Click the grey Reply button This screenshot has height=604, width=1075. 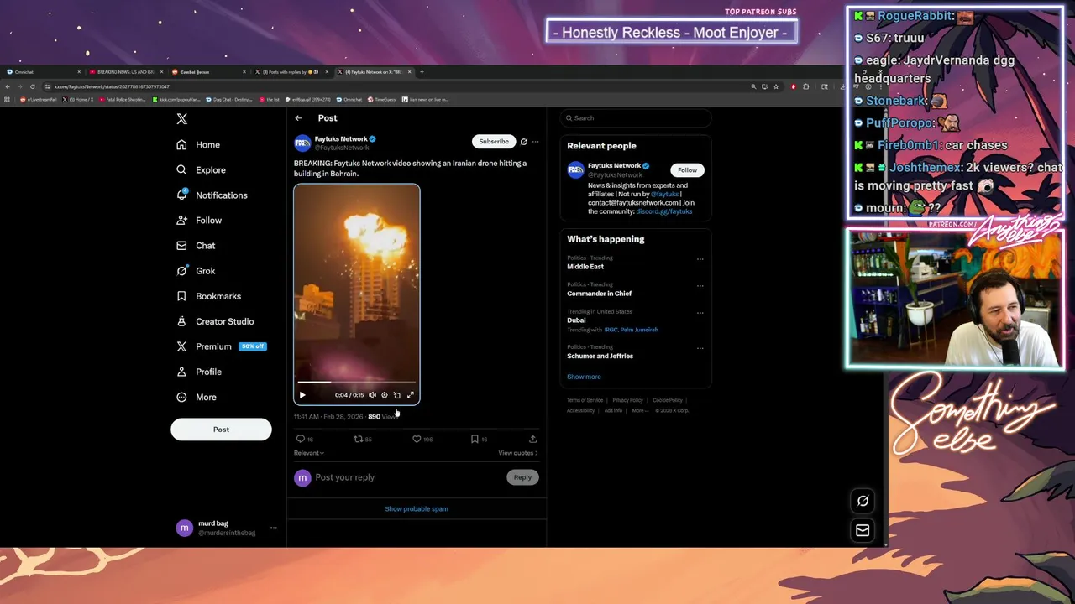522,477
